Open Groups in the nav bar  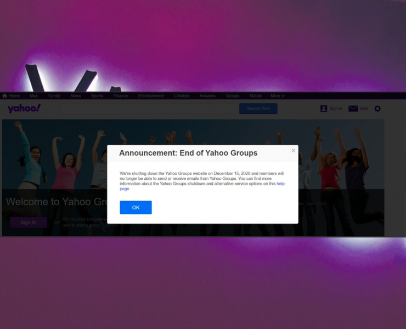232,96
